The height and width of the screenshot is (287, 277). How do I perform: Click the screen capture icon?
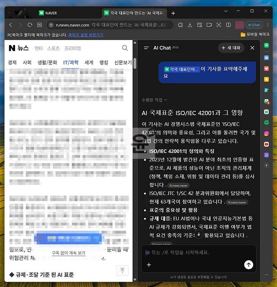pos(219,25)
